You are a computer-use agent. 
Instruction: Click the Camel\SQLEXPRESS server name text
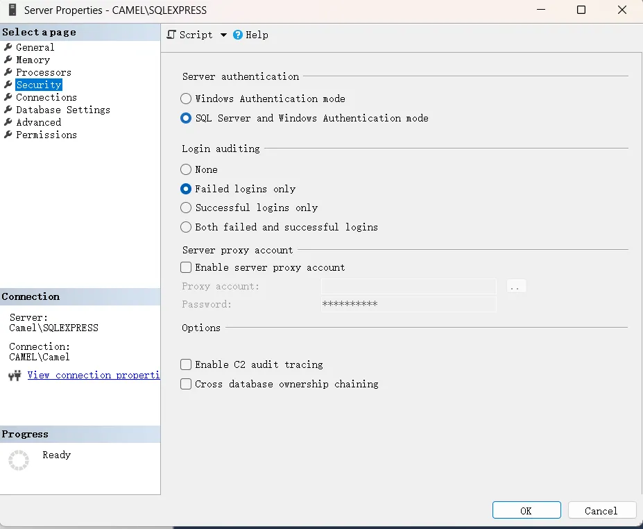point(53,328)
